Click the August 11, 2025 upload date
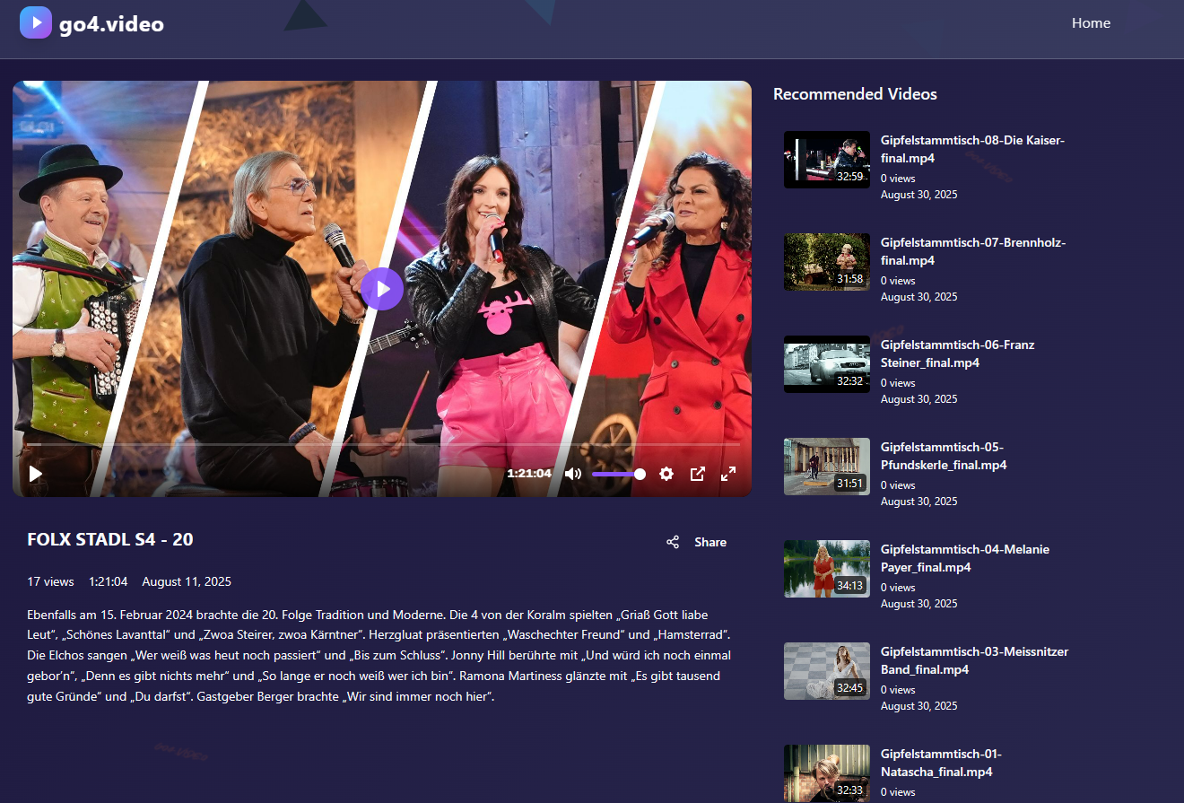This screenshot has height=803, width=1184. click(187, 581)
